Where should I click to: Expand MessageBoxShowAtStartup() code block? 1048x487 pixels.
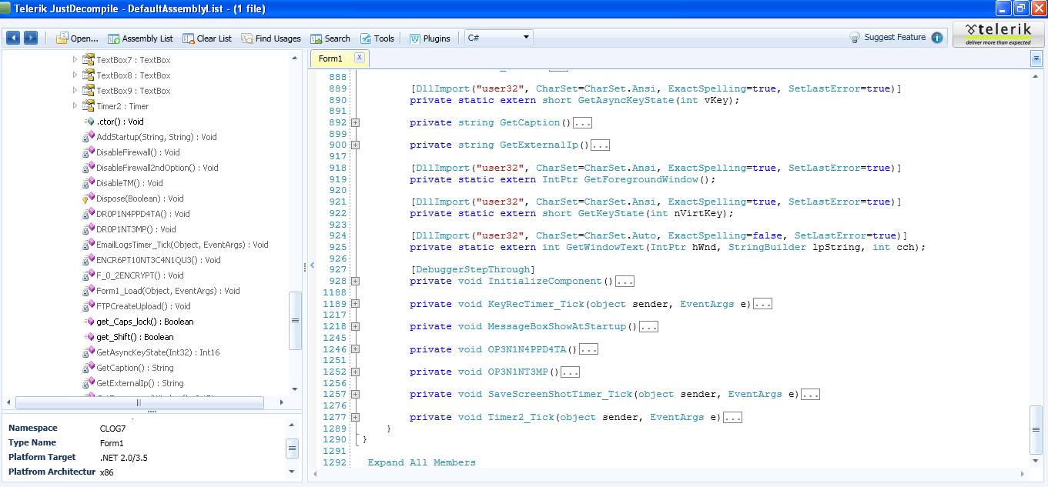355,326
